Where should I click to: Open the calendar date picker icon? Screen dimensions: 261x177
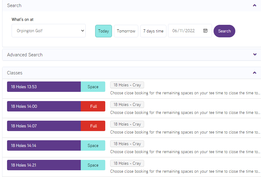(205, 31)
